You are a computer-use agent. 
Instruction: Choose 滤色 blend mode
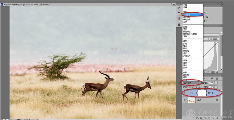coord(185,29)
